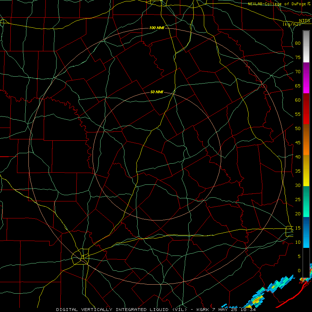
Task: Click the 5 value on the color scale
Action: 299,257
